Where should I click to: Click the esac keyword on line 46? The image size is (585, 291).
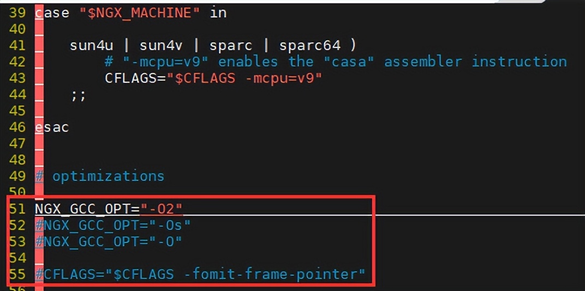point(52,128)
